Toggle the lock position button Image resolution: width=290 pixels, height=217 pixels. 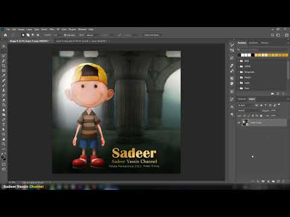[253, 116]
